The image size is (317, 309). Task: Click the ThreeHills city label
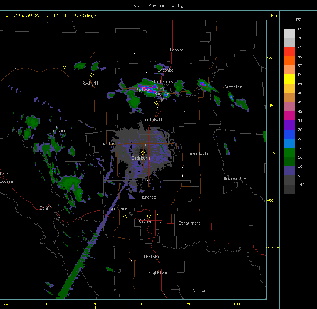pyautogui.click(x=197, y=153)
